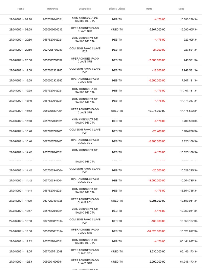Click the Saldo column header
202x270 pixels.
tap(181, 9)
